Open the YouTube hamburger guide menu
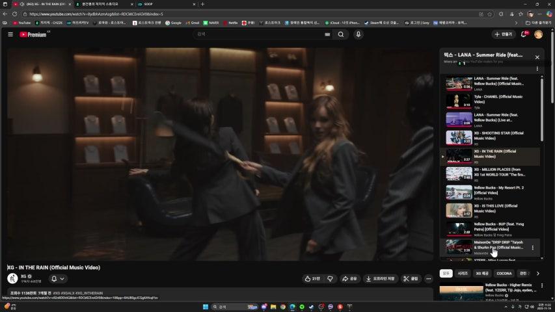 click(x=10, y=34)
